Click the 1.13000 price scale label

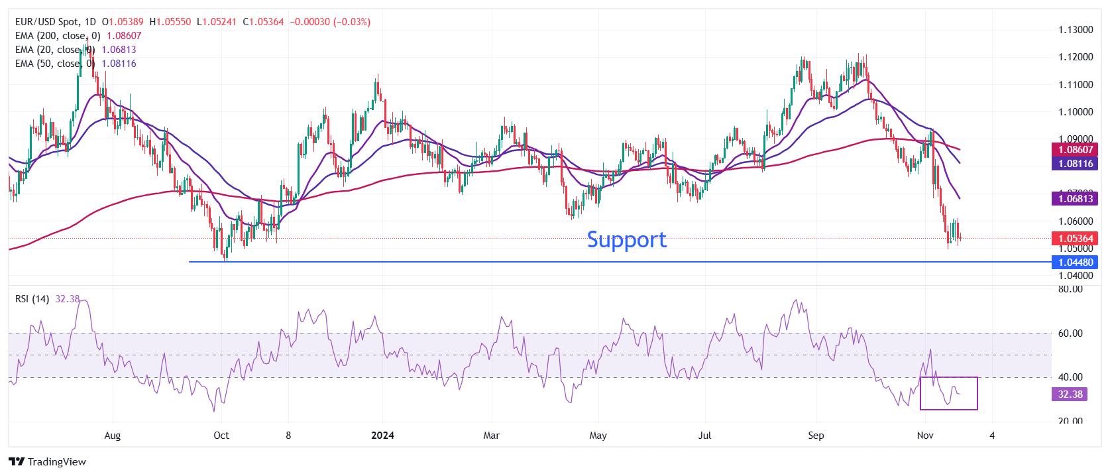pyautogui.click(x=1076, y=30)
